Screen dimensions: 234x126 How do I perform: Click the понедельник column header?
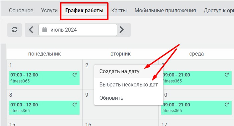[44, 54]
